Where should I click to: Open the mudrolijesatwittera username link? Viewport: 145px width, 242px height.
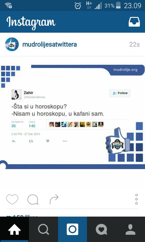click(x=50, y=44)
